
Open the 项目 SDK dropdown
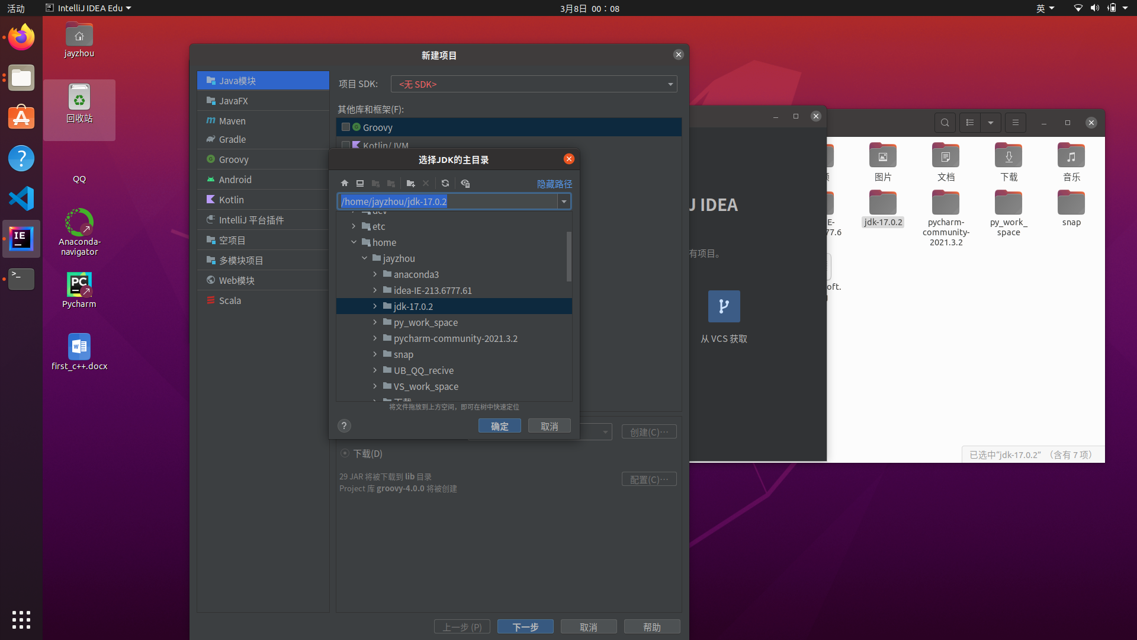coord(534,84)
